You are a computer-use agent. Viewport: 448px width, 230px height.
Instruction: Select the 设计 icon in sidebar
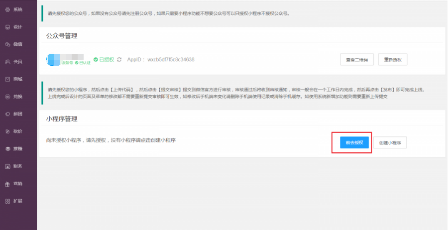[7, 27]
